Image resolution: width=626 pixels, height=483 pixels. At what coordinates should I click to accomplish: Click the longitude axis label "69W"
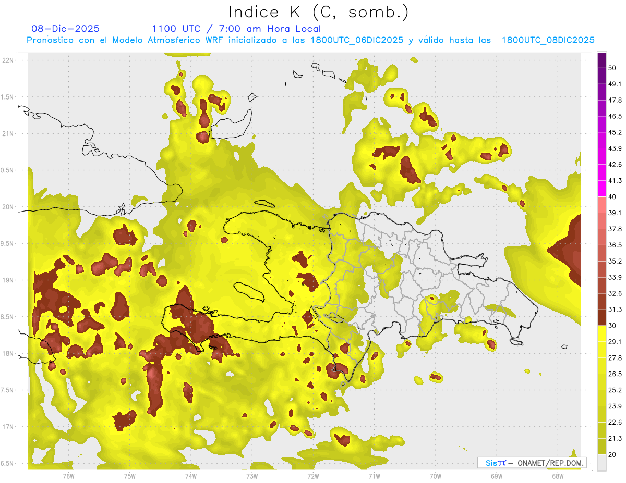click(497, 476)
